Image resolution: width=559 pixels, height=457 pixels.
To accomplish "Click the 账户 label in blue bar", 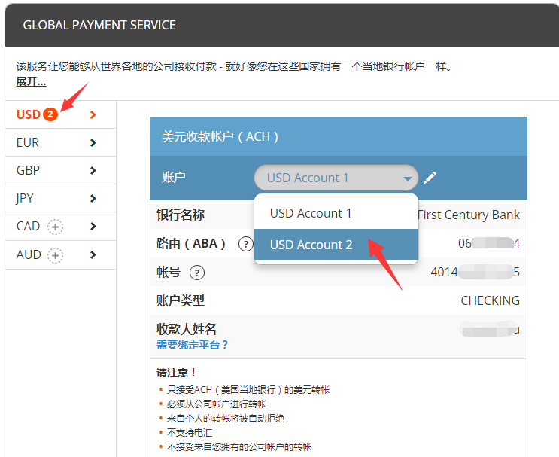I will click(x=173, y=177).
